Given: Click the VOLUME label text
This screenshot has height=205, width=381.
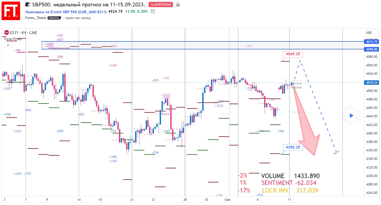Looking at the screenshot, I should pyautogui.click(x=273, y=176).
